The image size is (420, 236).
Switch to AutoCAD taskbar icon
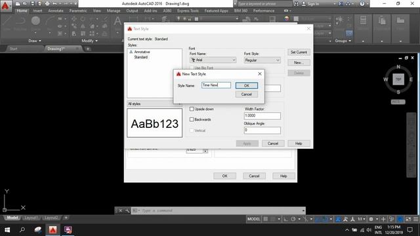click(x=52, y=230)
